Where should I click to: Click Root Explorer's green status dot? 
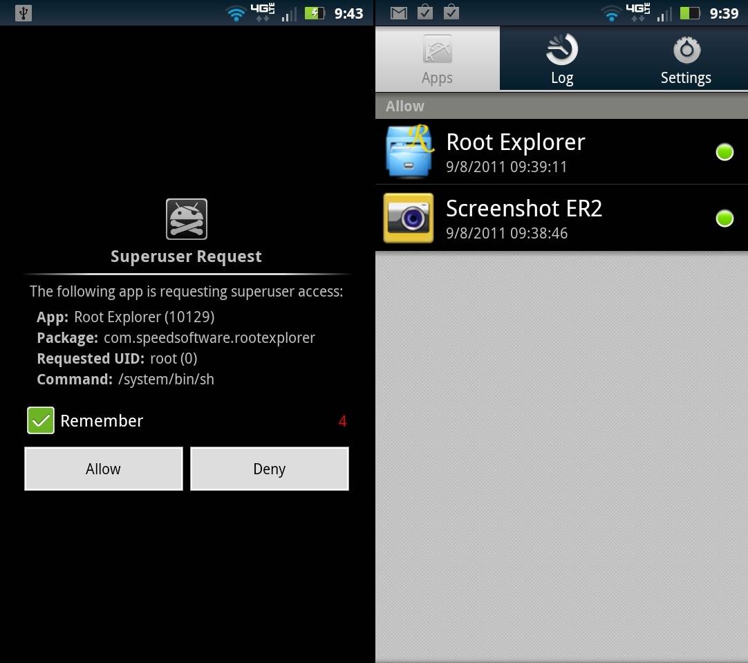(x=724, y=152)
